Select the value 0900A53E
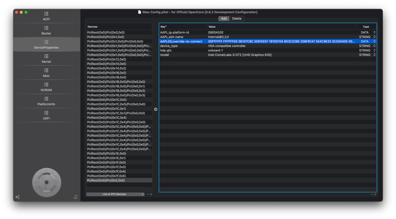 216,32
